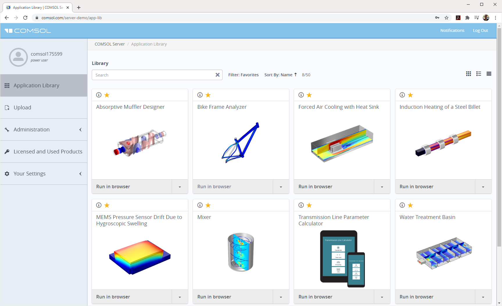Bookmark this page with star icon

point(447,18)
